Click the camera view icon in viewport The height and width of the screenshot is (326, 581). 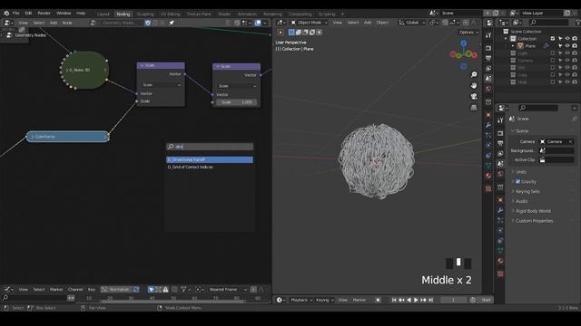tap(474, 97)
